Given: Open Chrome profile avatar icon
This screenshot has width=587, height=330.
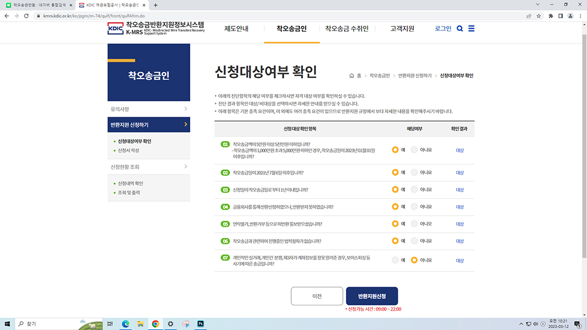Looking at the screenshot, I should [x=571, y=16].
